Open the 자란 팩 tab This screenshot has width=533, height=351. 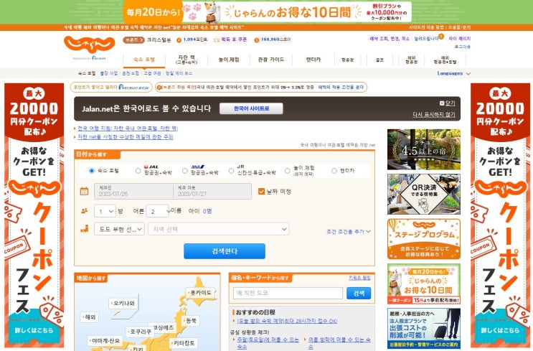pyautogui.click(x=187, y=60)
